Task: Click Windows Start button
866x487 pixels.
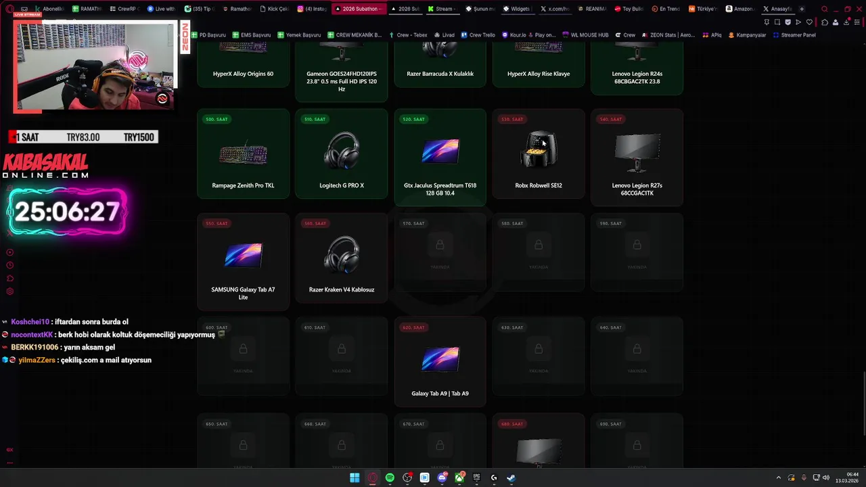Action: 355,478
